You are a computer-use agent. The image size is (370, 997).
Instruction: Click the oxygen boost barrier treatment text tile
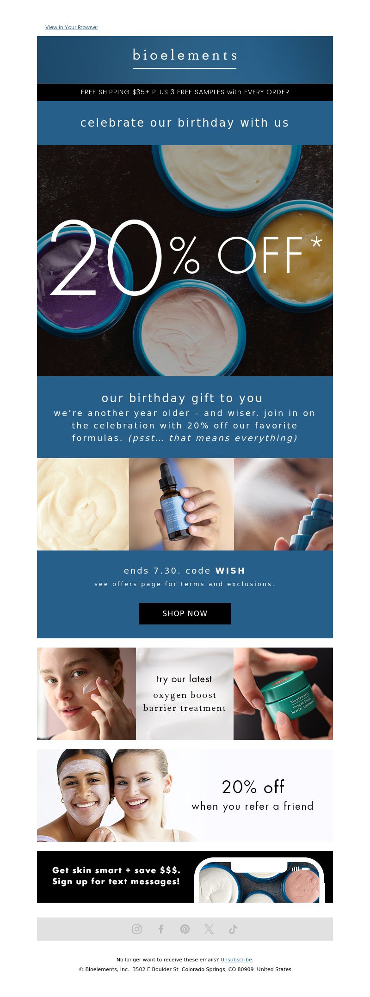(x=185, y=694)
